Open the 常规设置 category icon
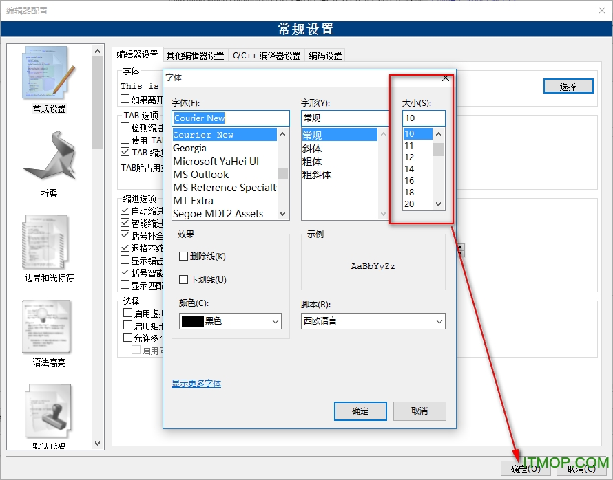 tap(50, 72)
